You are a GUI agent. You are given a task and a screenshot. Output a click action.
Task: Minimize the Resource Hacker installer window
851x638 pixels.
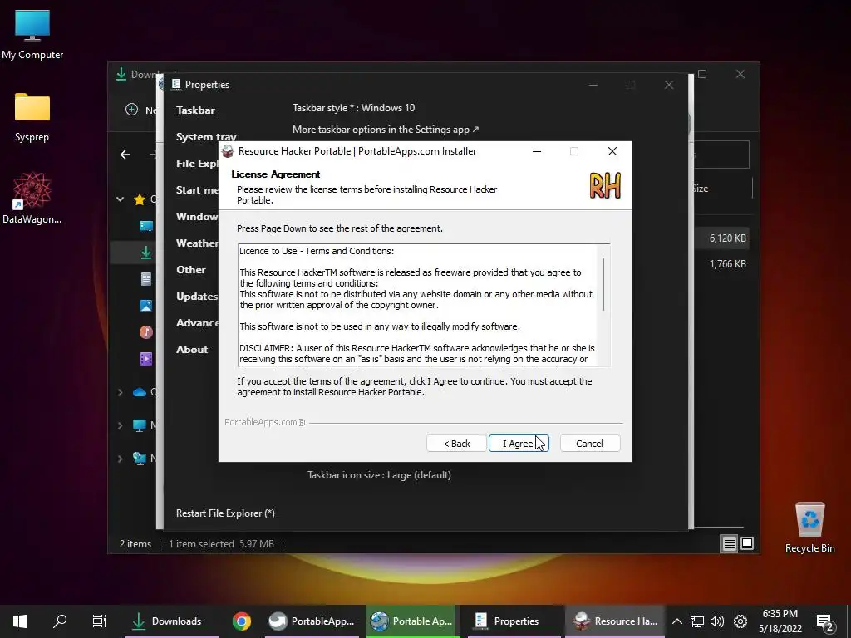(537, 151)
